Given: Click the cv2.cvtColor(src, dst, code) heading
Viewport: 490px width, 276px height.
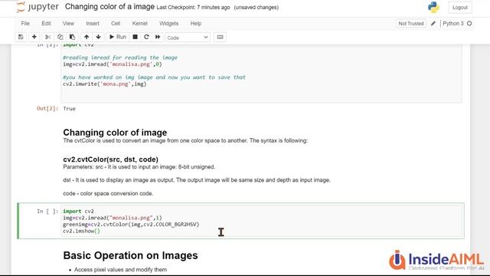Looking at the screenshot, I should tap(110, 159).
